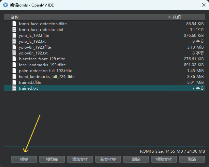209x167 pixels.
Task: Click the 添加文件 add file button
Action: point(80,159)
